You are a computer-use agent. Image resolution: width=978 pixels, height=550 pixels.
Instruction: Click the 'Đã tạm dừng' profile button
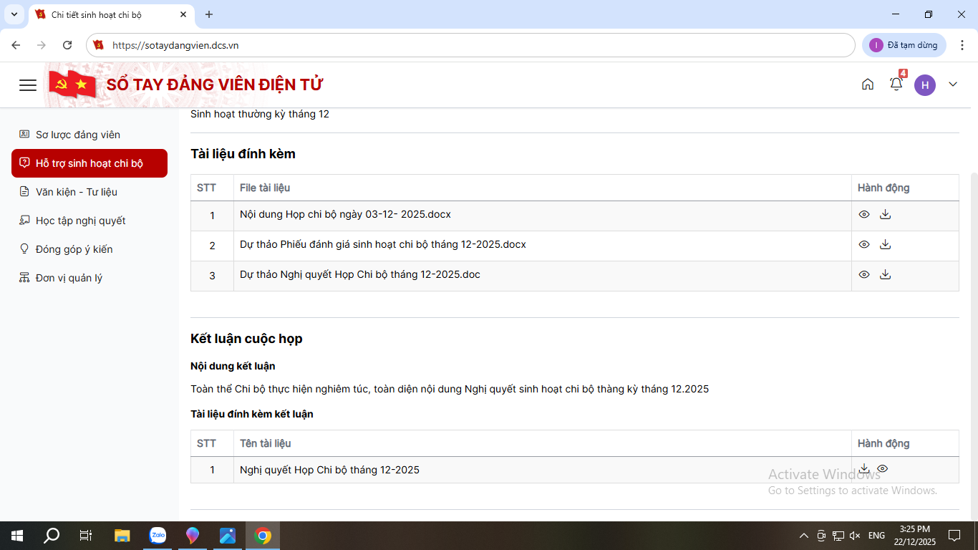(904, 45)
